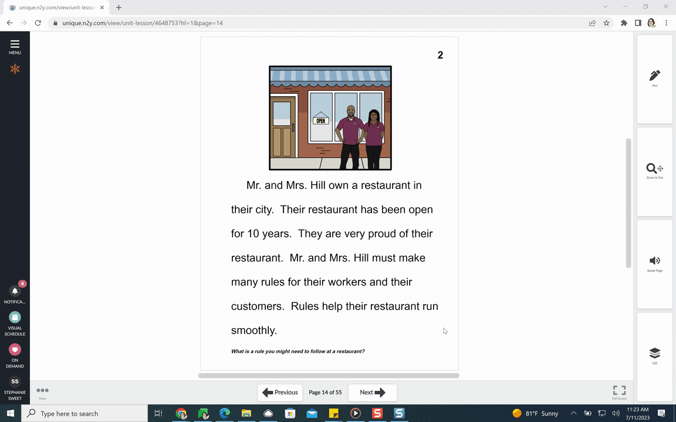View site information lock icon
The width and height of the screenshot is (676, 422).
tap(55, 23)
